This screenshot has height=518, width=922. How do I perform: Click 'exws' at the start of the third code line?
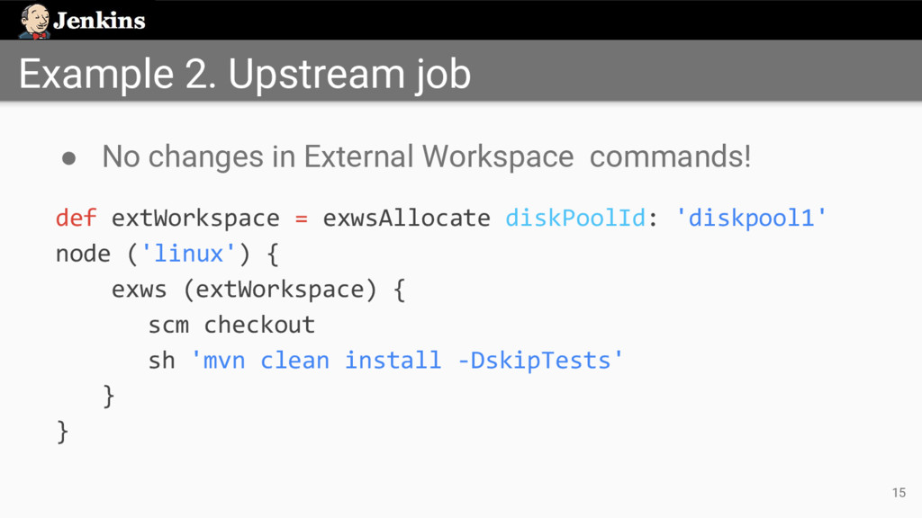pyautogui.click(x=139, y=290)
